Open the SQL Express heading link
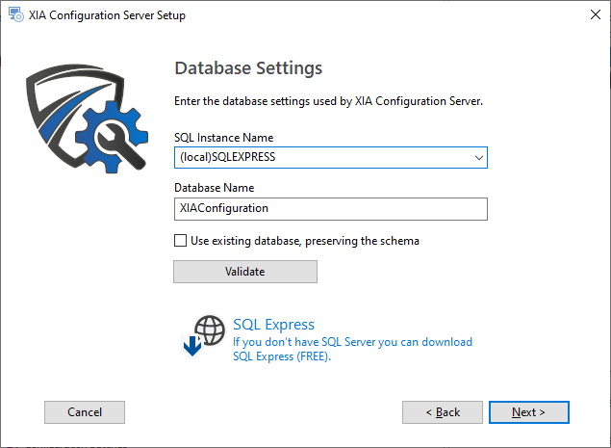Screen dimensions: 611x448 (x=273, y=325)
